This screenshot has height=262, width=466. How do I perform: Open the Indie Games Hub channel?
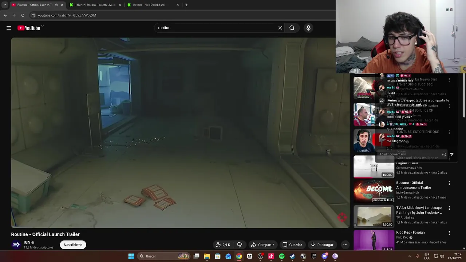pos(407,192)
